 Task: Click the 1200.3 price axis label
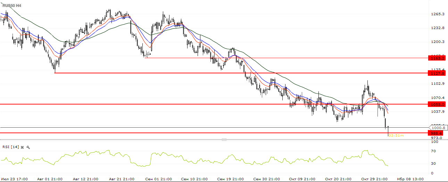click(x=438, y=42)
